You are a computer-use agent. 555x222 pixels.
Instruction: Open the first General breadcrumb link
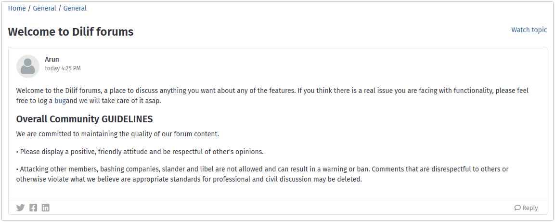pyautogui.click(x=45, y=8)
